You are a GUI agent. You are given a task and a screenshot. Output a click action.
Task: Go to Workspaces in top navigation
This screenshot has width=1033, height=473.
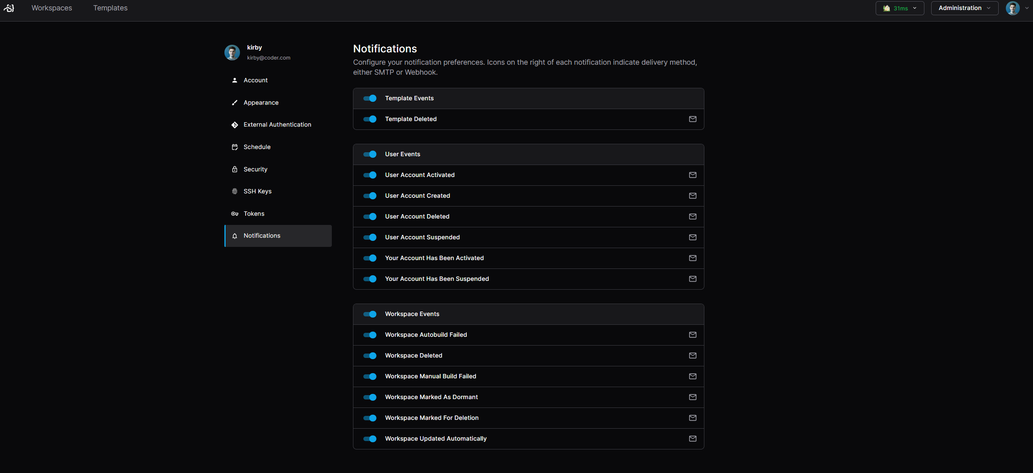(x=52, y=8)
